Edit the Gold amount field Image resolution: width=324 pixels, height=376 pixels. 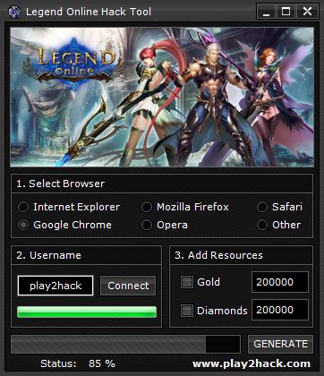click(280, 282)
